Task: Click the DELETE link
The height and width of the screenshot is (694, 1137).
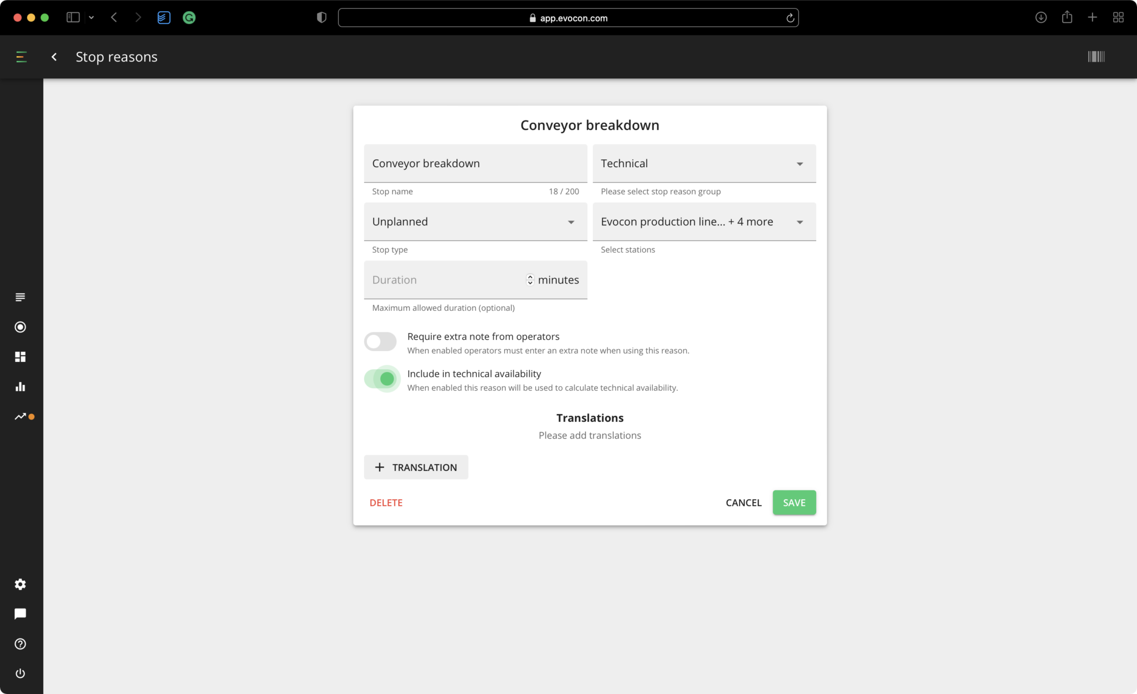Action: [x=386, y=502]
